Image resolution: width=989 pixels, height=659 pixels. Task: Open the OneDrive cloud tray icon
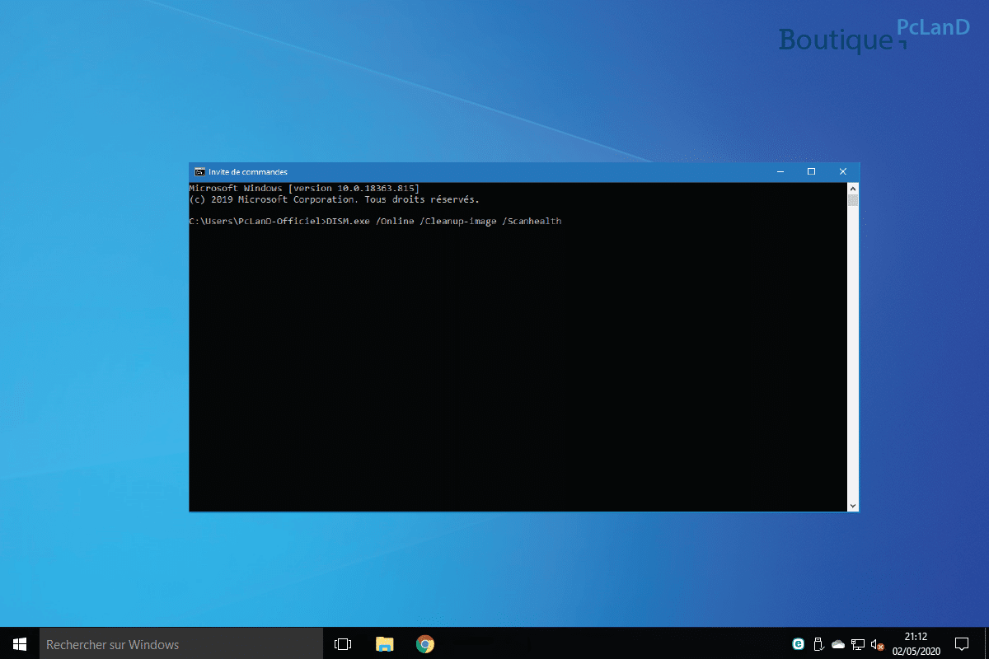838,643
